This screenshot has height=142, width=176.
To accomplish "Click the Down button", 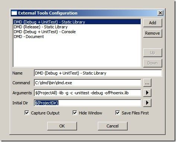I will (x=153, y=63).
